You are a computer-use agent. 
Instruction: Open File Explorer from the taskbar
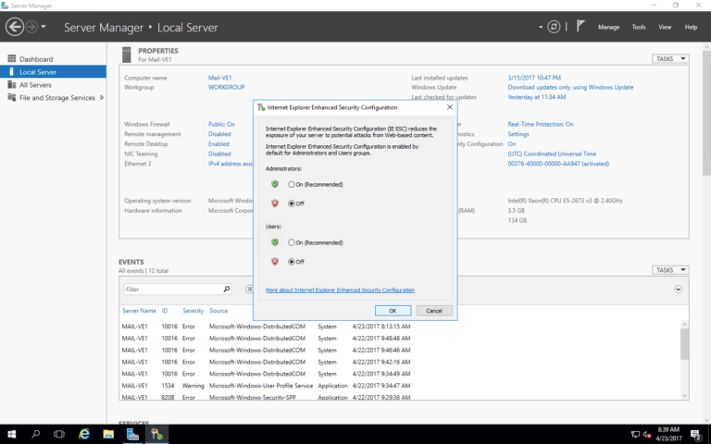108,434
